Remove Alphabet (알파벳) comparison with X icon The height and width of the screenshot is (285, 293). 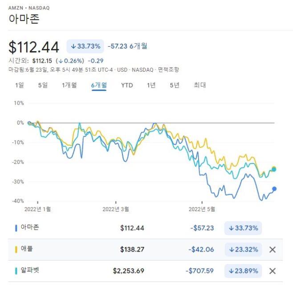pyautogui.click(x=273, y=271)
